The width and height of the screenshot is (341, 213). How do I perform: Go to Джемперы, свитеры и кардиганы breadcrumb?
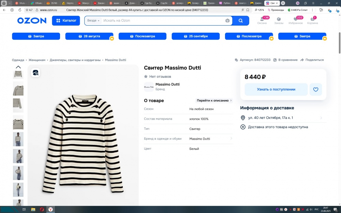tap(75, 60)
